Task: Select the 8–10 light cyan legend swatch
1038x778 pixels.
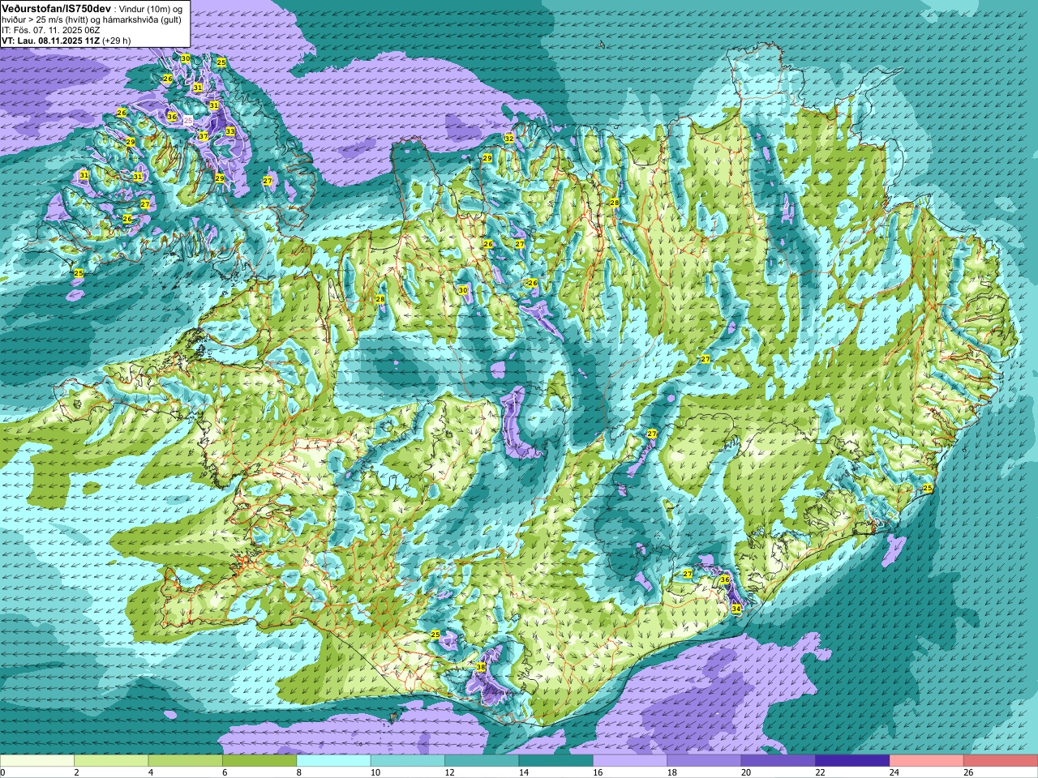Action: point(334,761)
